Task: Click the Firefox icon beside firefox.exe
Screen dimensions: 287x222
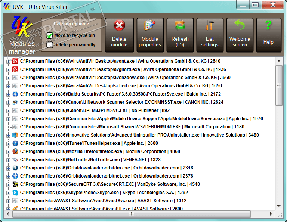Action: (15, 151)
